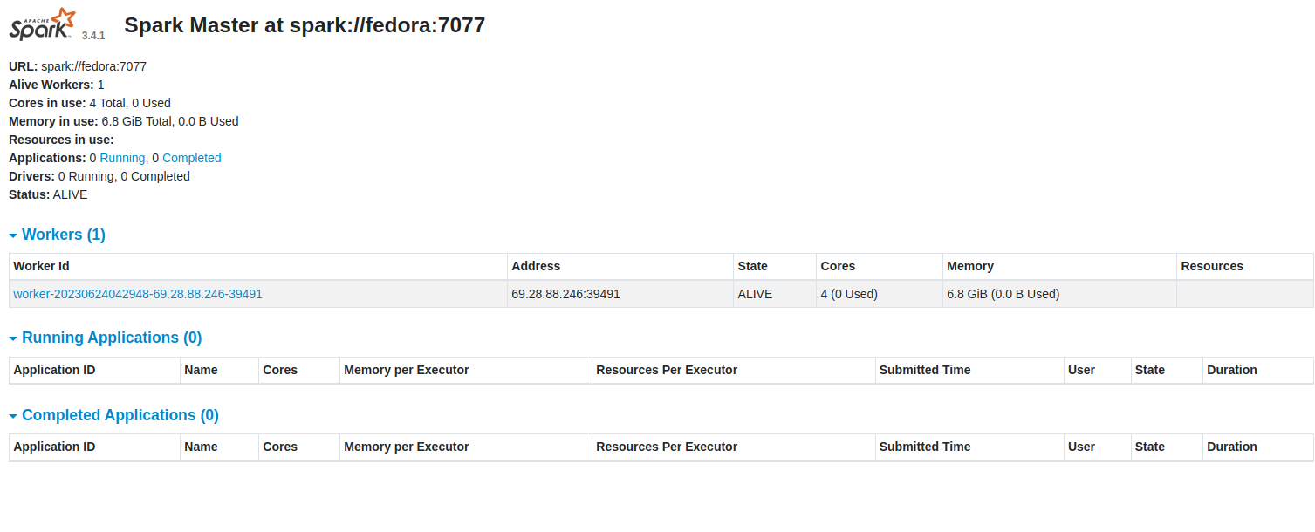Click the Workers (1) heading
Image resolution: width=1315 pixels, height=532 pixels.
click(x=64, y=235)
